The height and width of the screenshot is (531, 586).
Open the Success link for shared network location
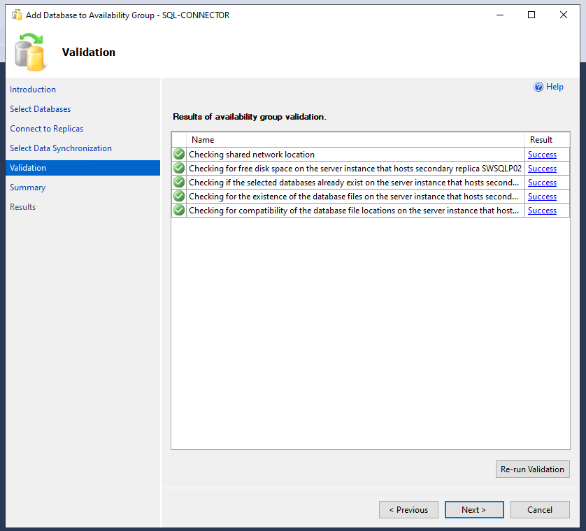[x=542, y=155]
